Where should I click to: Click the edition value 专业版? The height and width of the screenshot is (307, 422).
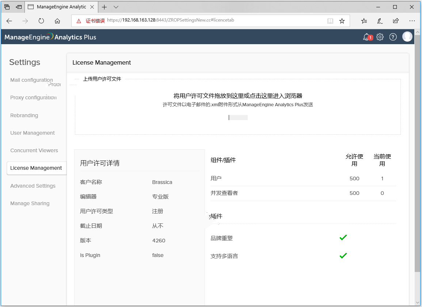point(160,197)
